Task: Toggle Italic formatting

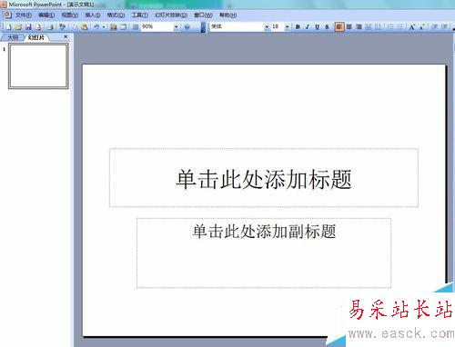Action: (308, 27)
